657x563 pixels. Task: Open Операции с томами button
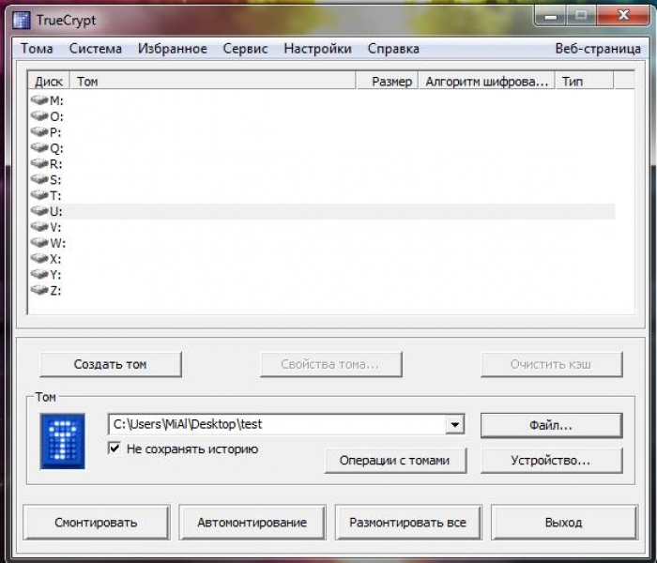click(395, 461)
